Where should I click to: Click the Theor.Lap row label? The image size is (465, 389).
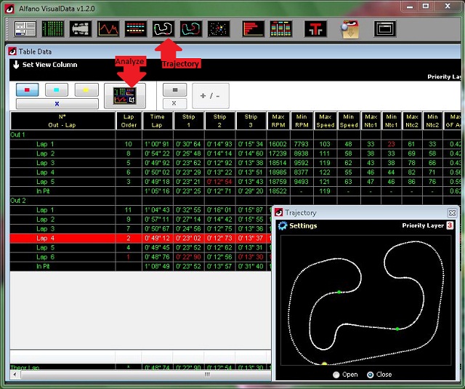(25, 367)
